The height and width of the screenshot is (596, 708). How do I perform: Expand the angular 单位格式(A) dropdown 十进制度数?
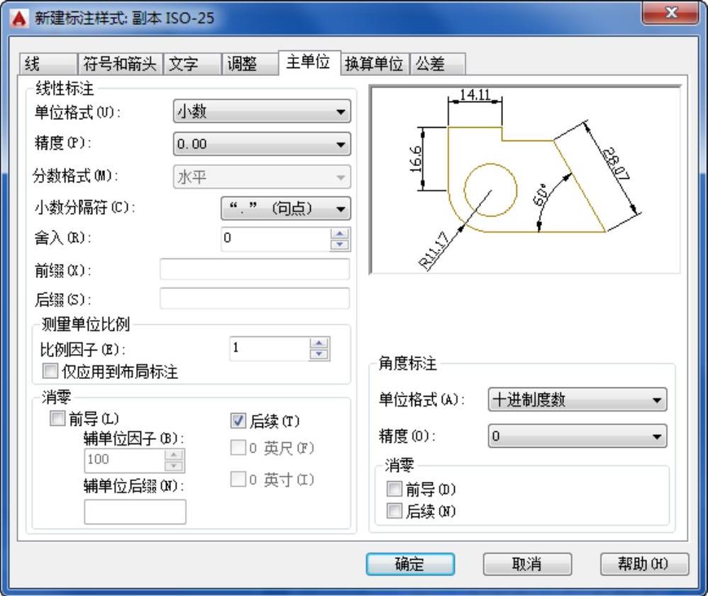click(x=577, y=399)
